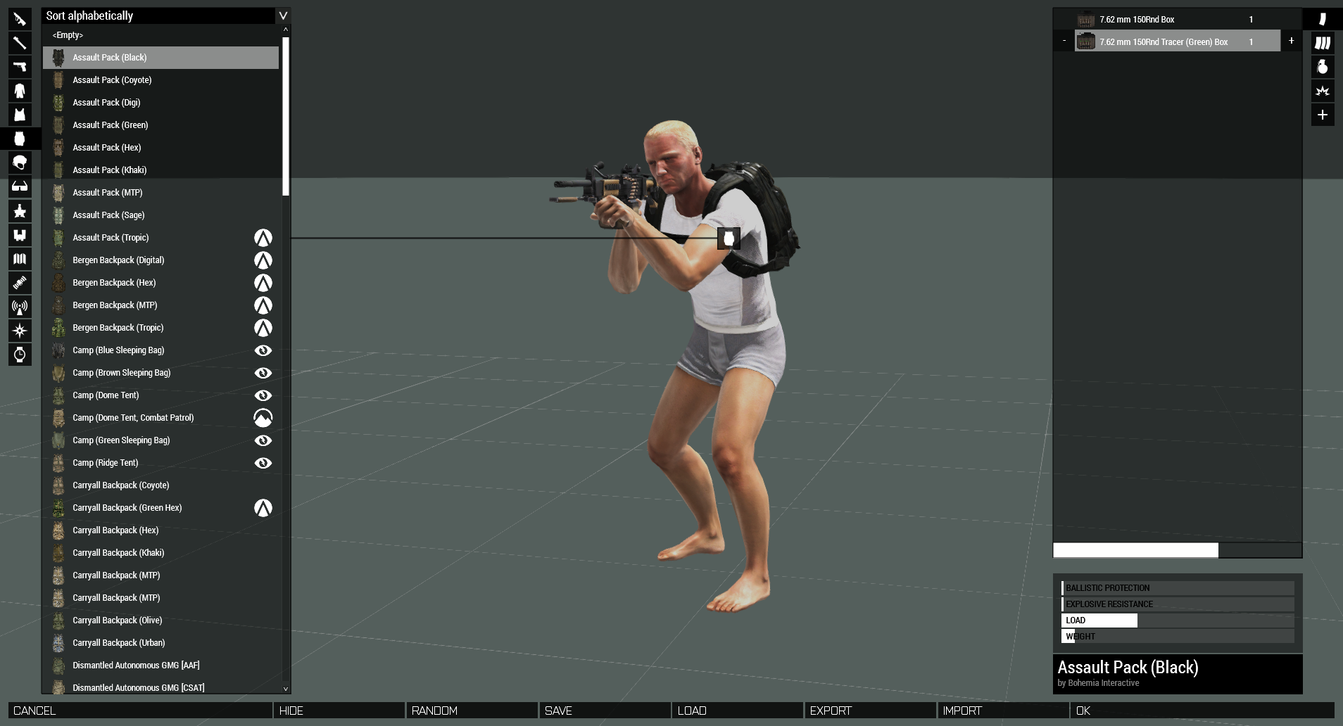The image size is (1343, 726).
Task: Click the LOAD stat bar
Action: tap(1178, 620)
